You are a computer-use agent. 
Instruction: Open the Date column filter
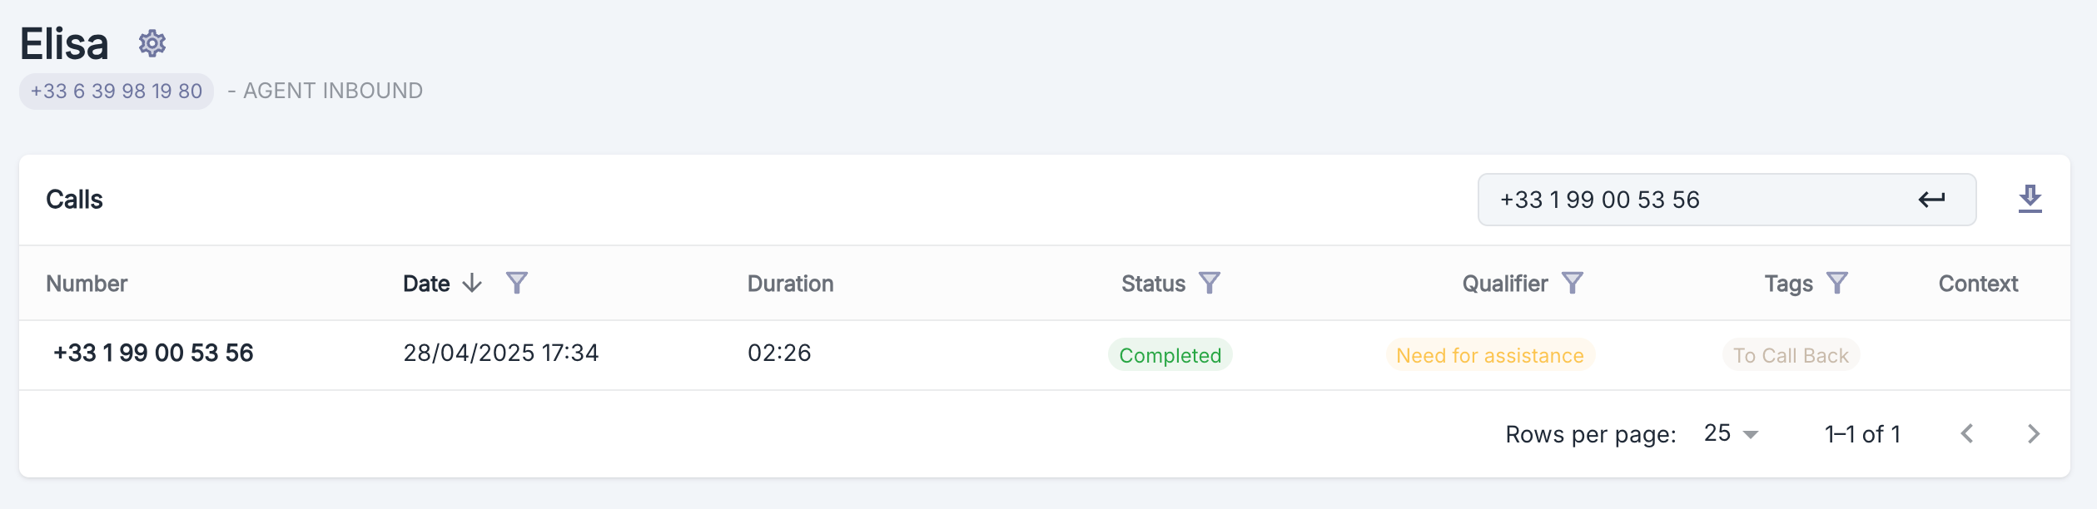[517, 284]
